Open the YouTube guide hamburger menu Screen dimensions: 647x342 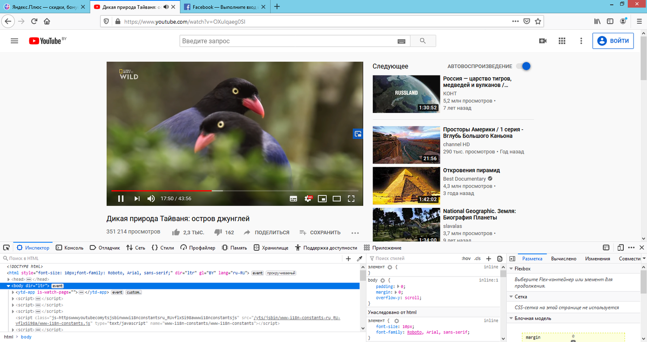[14, 41]
